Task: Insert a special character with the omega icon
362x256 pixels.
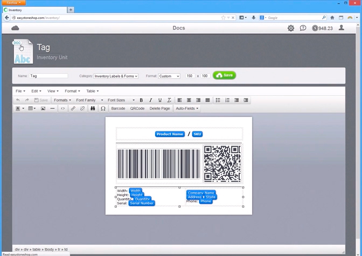Action: (103, 108)
